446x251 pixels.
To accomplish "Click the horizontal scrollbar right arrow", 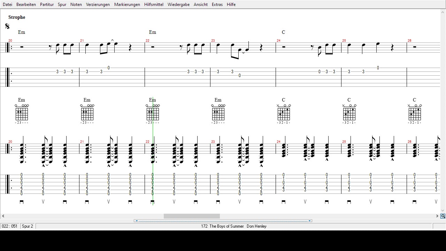I will [x=437, y=216].
